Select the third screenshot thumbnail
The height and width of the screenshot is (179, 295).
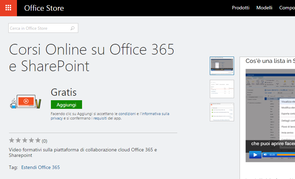coord(222,112)
